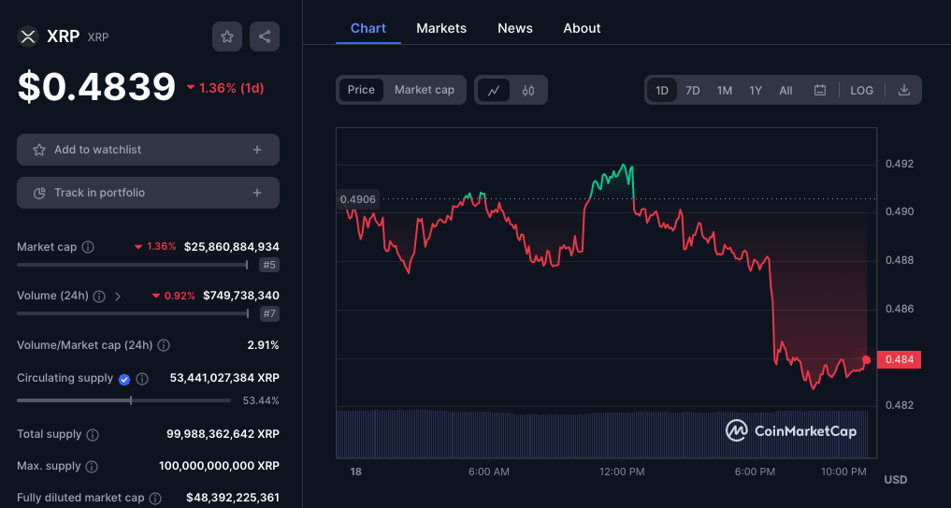Toggle the LOG scale on the chart

pos(861,90)
